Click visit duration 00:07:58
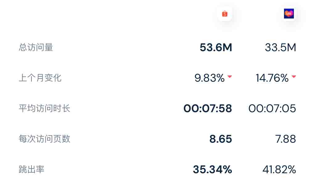 click(x=208, y=108)
